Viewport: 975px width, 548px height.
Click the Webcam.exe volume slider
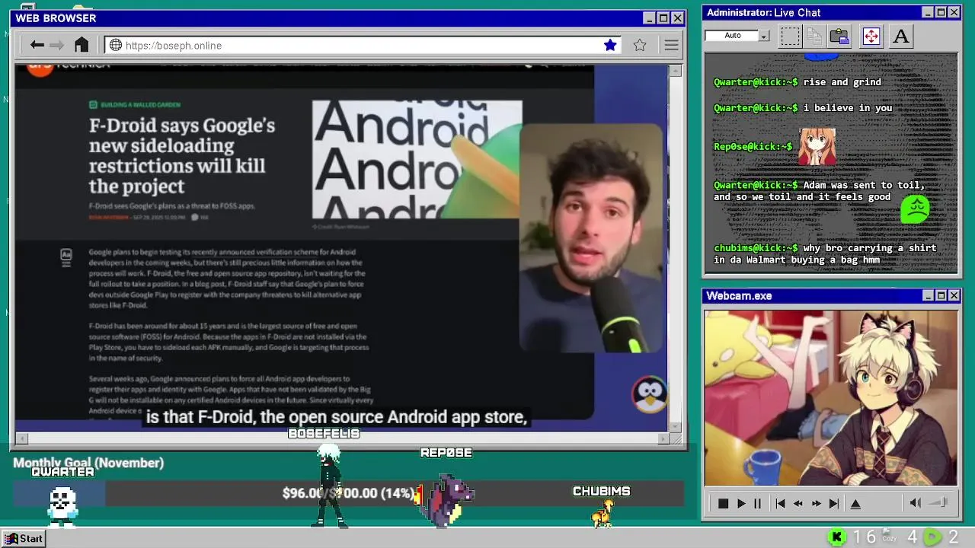click(x=938, y=502)
